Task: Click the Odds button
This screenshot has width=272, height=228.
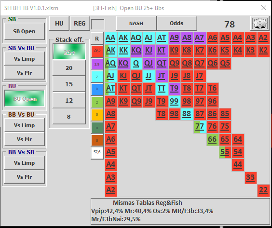Action: (x=177, y=23)
